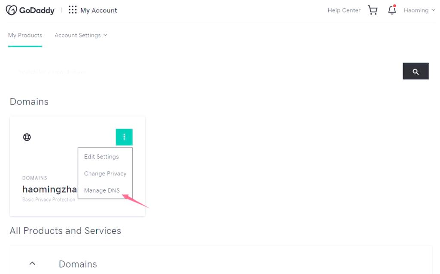
Task: View notifications bell
Action: click(392, 10)
